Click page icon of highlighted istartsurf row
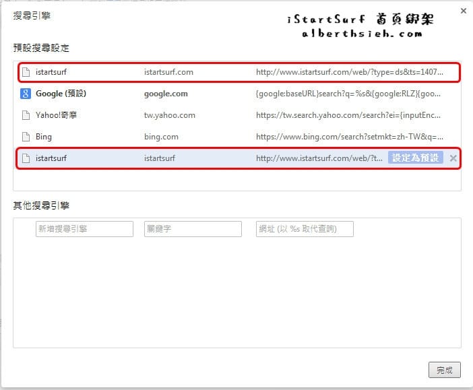The height and width of the screenshot is (390, 473). click(26, 158)
